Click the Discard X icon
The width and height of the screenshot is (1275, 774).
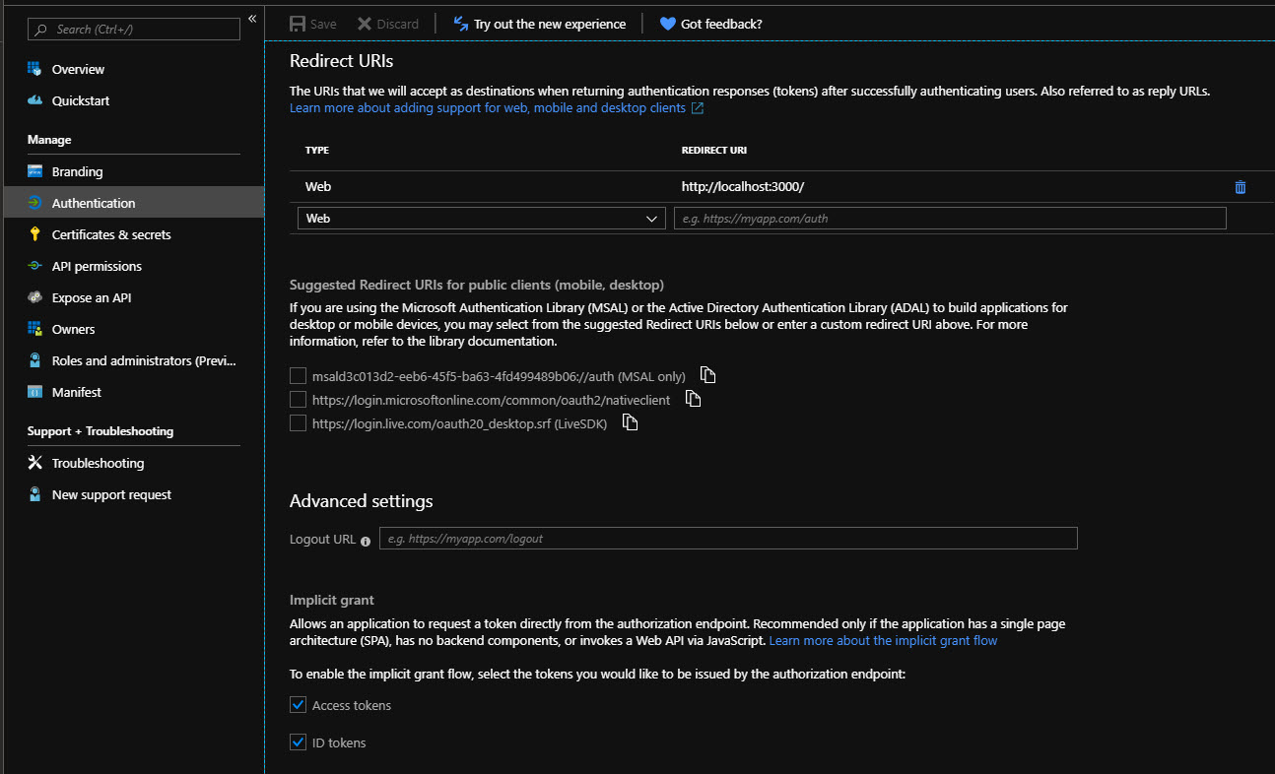click(365, 24)
